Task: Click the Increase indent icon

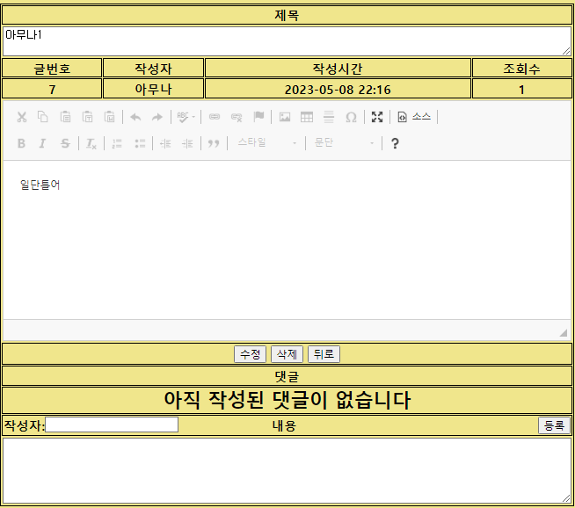Action: click(187, 143)
